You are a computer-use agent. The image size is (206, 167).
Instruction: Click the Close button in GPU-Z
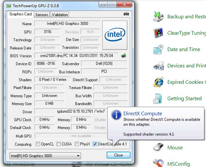[x=118, y=155]
